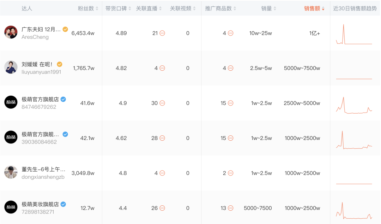The width and height of the screenshot is (381, 224).
Task: Open details icon beside 13 promoted products
Action: pyautogui.click(x=230, y=208)
